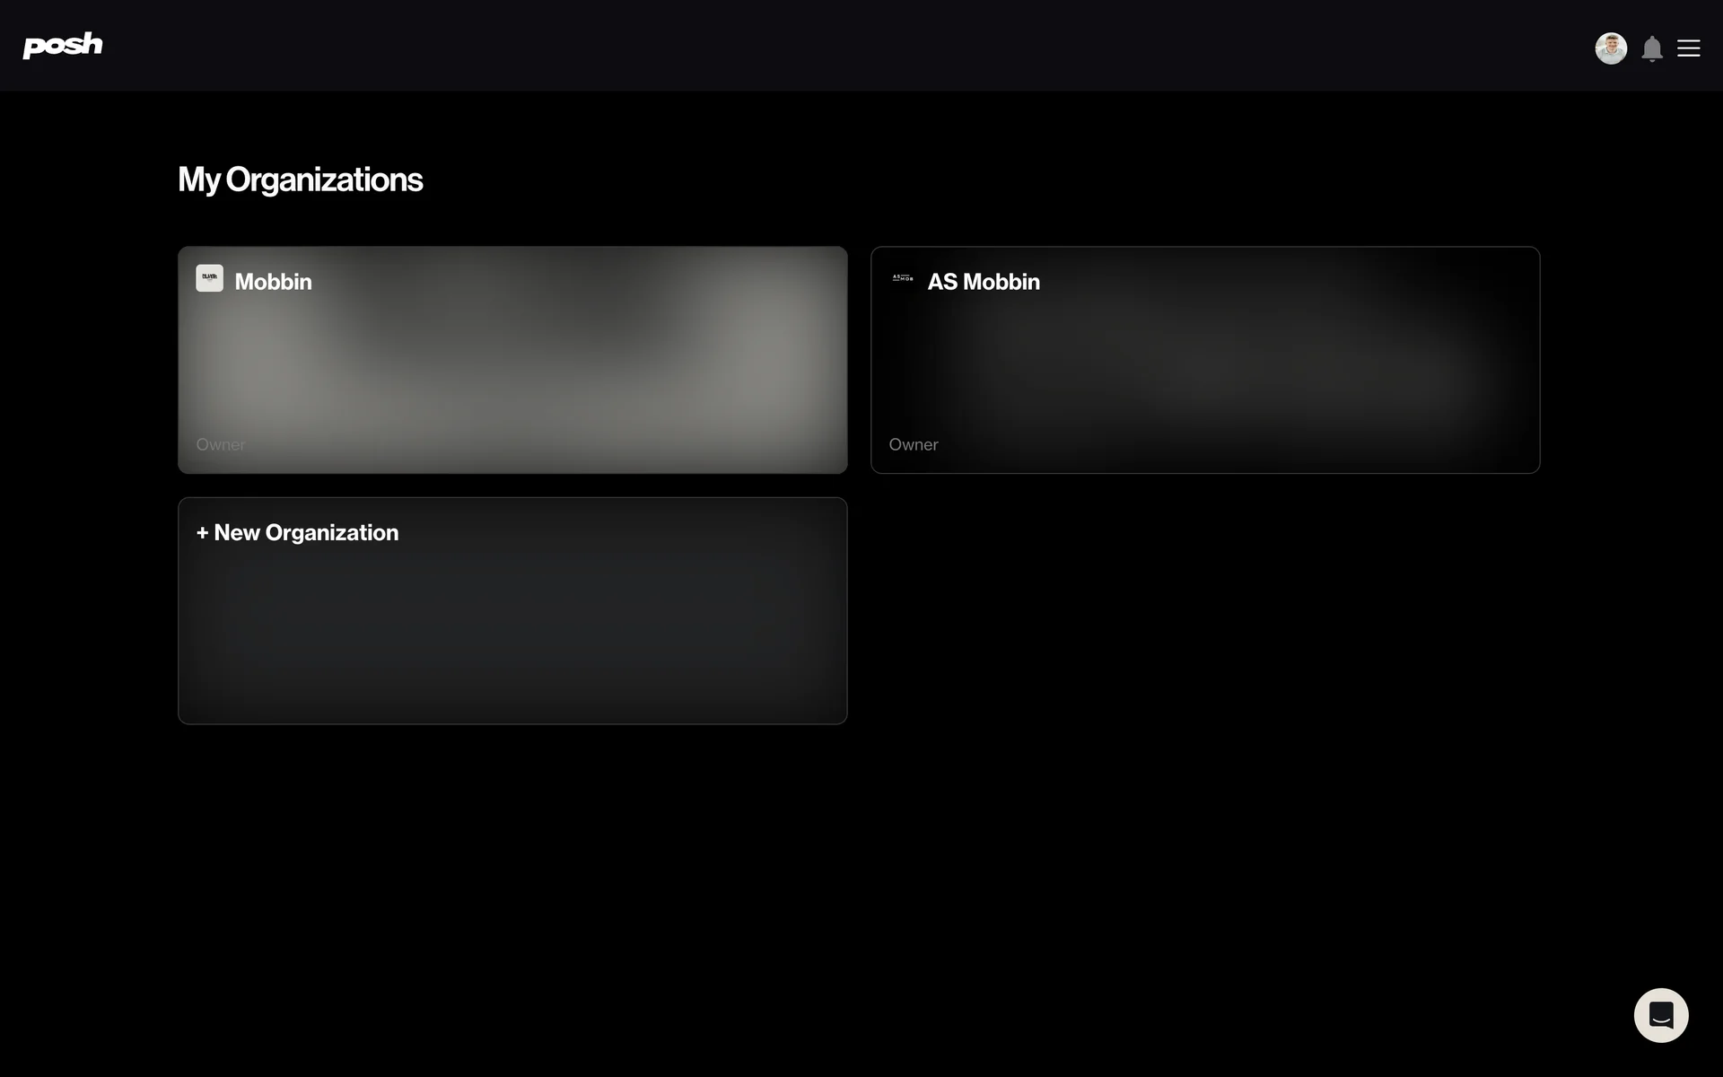Click Owner label on AS Mobbin card
The height and width of the screenshot is (1077, 1723).
point(913,444)
